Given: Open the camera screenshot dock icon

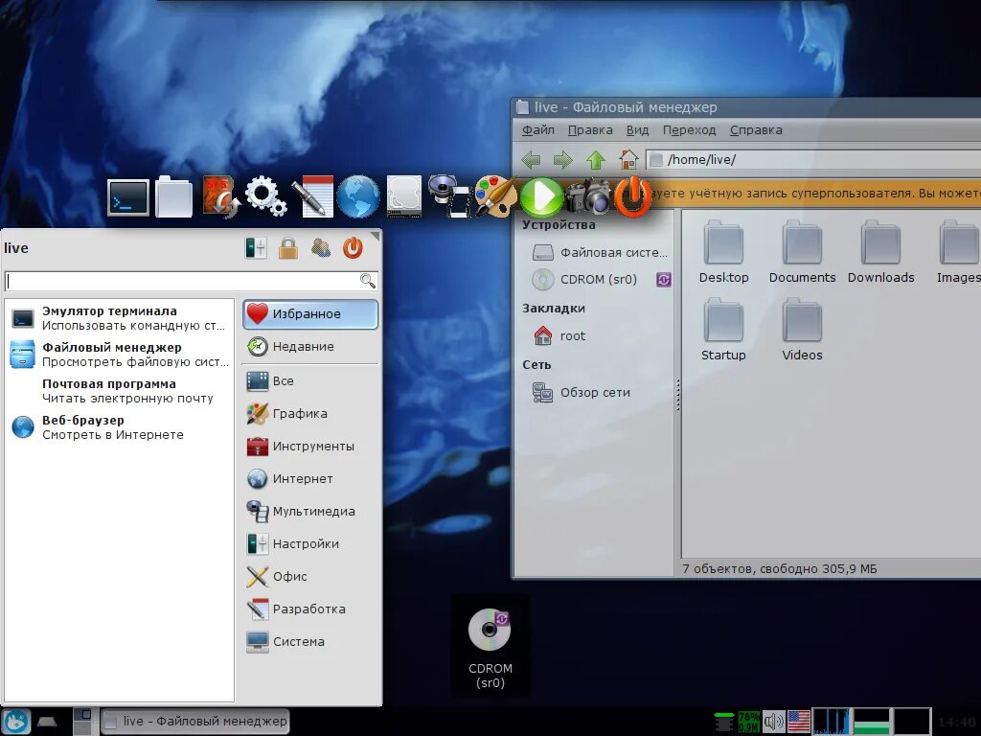Looking at the screenshot, I should pyautogui.click(x=587, y=197).
